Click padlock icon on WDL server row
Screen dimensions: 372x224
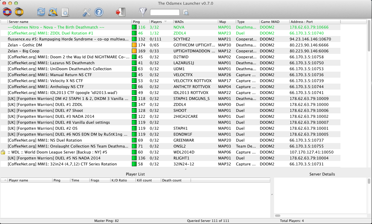point(3,152)
